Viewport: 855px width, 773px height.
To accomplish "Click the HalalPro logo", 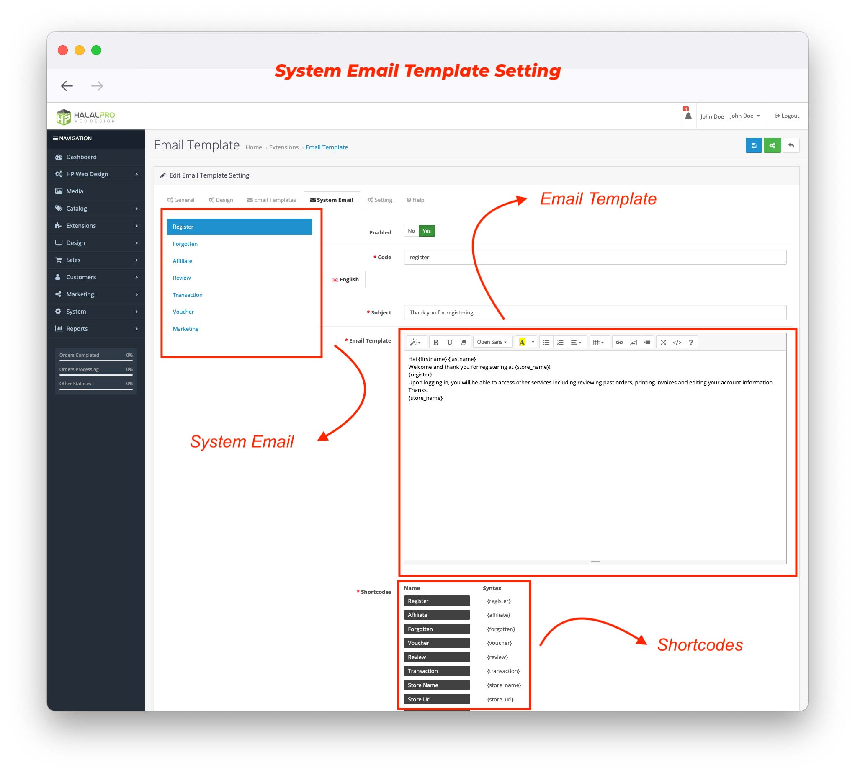I will (x=86, y=117).
